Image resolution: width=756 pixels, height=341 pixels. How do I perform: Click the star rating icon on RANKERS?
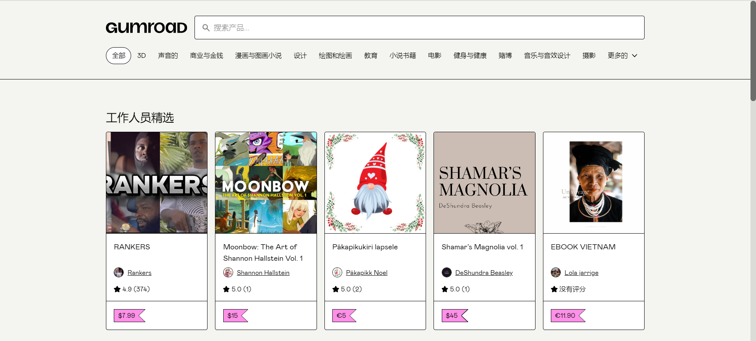pyautogui.click(x=117, y=289)
